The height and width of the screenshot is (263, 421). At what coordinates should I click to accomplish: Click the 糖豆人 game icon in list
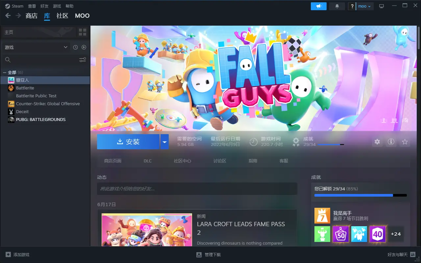coord(11,80)
